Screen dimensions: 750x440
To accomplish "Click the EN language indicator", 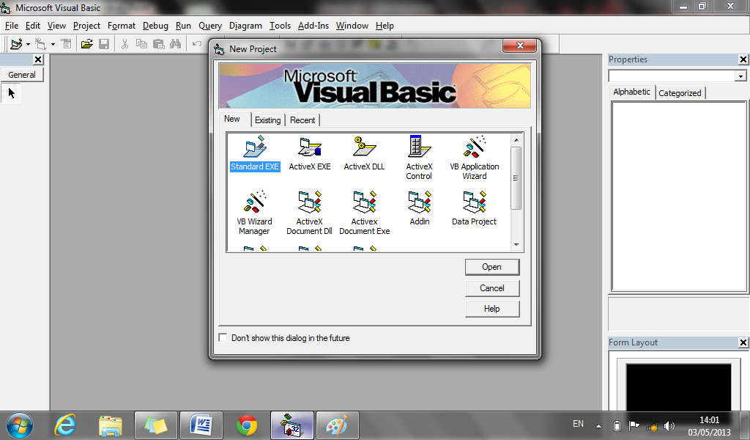I will coord(578,424).
